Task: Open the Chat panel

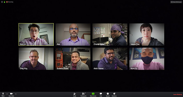Action: click(x=101, y=94)
